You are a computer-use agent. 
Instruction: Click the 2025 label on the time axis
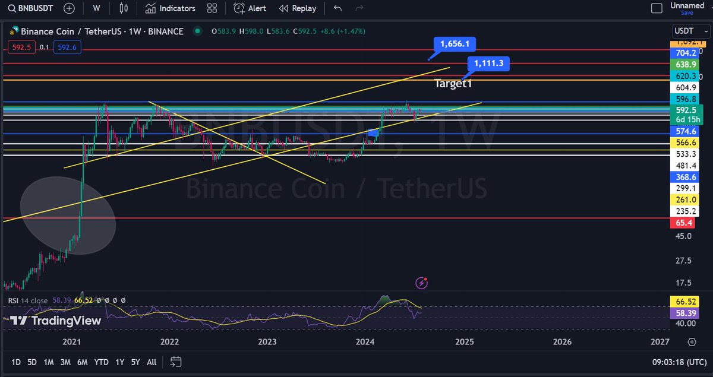[x=464, y=342]
